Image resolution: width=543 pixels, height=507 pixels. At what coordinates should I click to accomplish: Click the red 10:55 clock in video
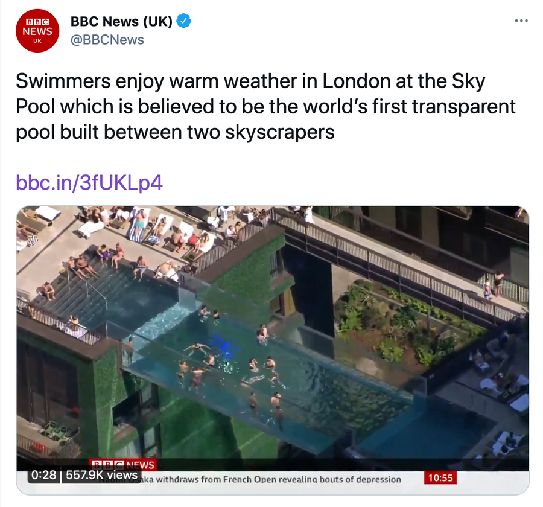[440, 478]
